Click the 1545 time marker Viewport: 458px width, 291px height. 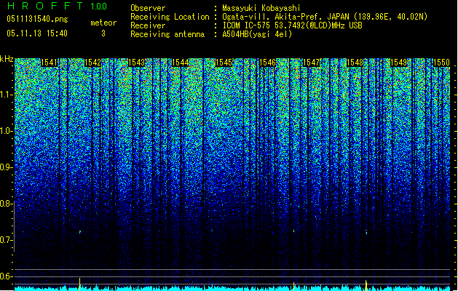click(224, 63)
